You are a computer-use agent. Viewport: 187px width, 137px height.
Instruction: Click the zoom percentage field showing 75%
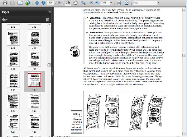pos(105,2)
